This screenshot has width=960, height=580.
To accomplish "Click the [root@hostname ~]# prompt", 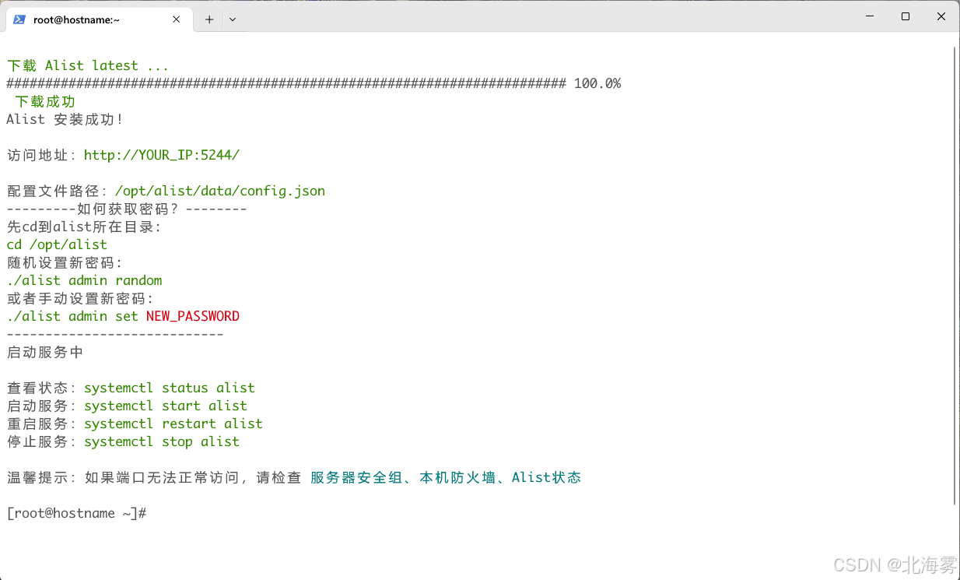I will click(76, 513).
